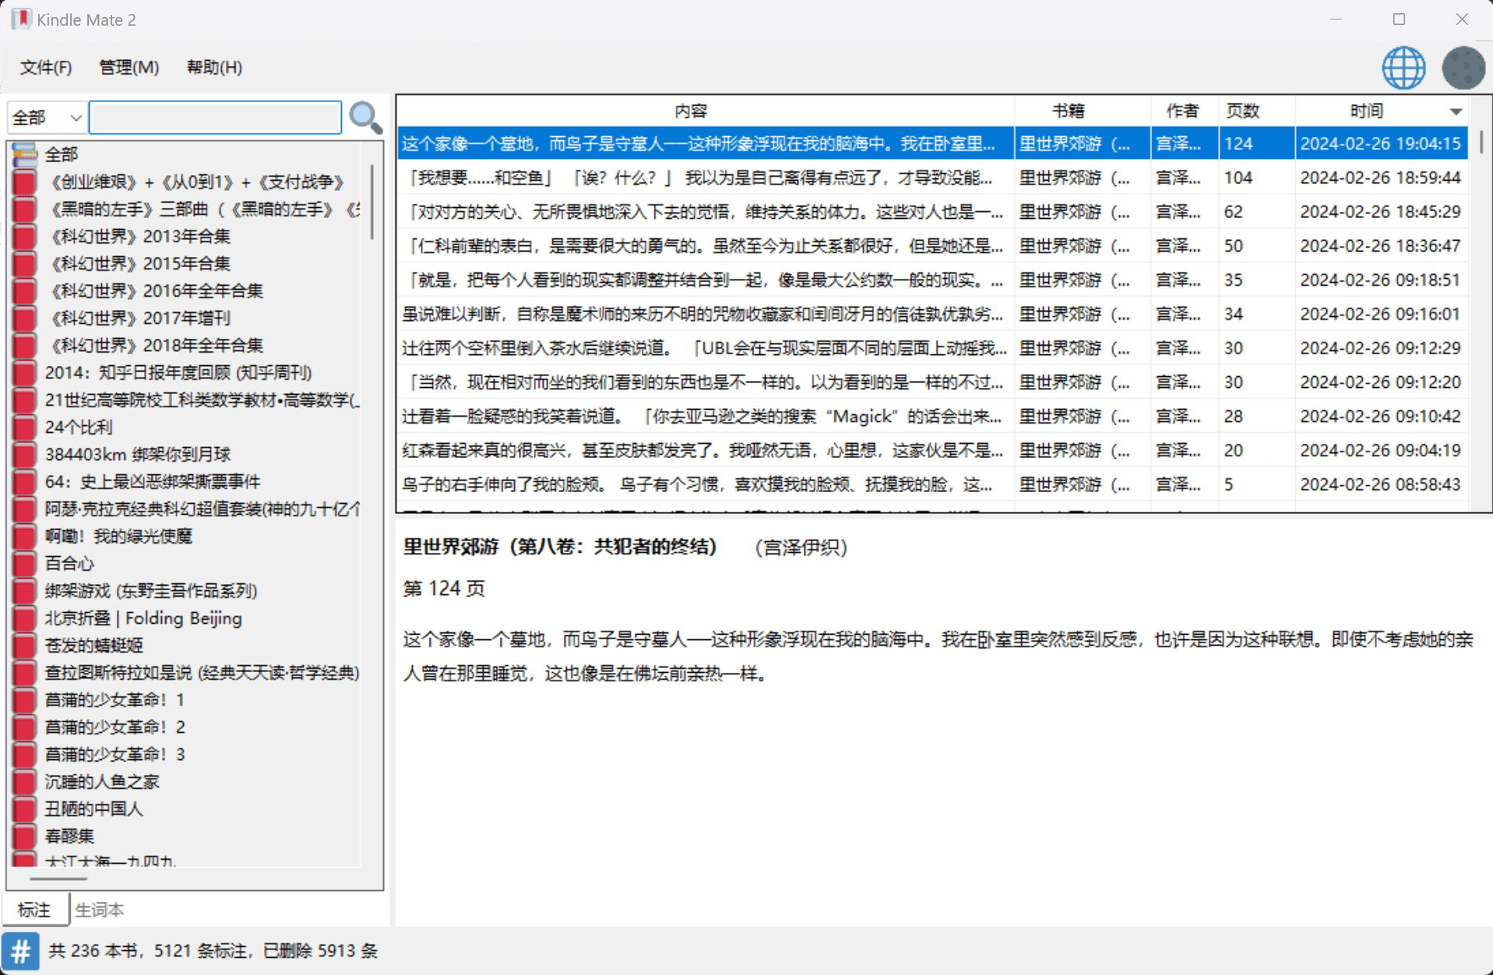This screenshot has width=1493, height=975.
Task: Select the 全部 stacked books icon
Action: pos(25,154)
